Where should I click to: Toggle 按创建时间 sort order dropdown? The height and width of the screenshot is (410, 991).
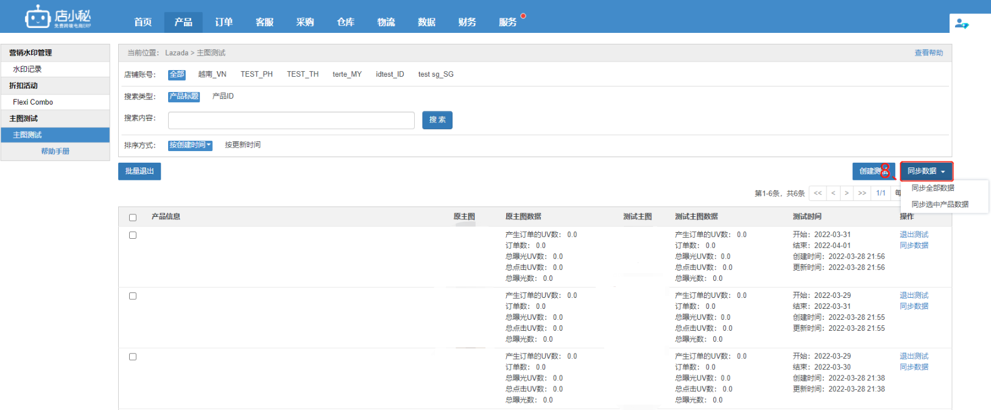[x=190, y=146]
